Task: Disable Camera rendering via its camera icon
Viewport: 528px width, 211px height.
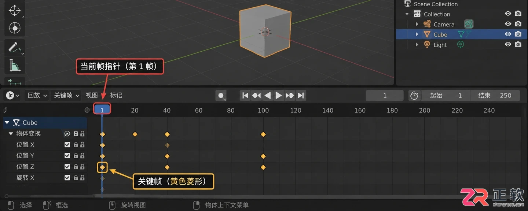Action: click(x=518, y=24)
